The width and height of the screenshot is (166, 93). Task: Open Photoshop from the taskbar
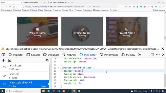pos(69,91)
